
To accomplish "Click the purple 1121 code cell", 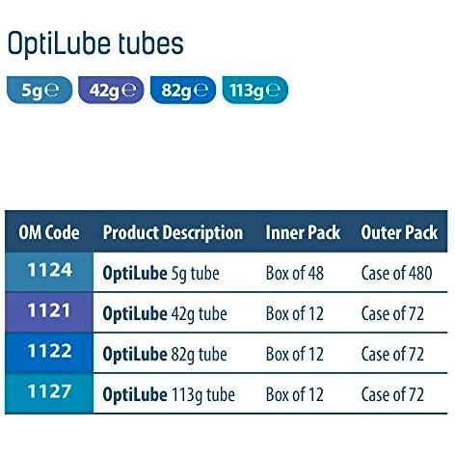I will point(49,312).
